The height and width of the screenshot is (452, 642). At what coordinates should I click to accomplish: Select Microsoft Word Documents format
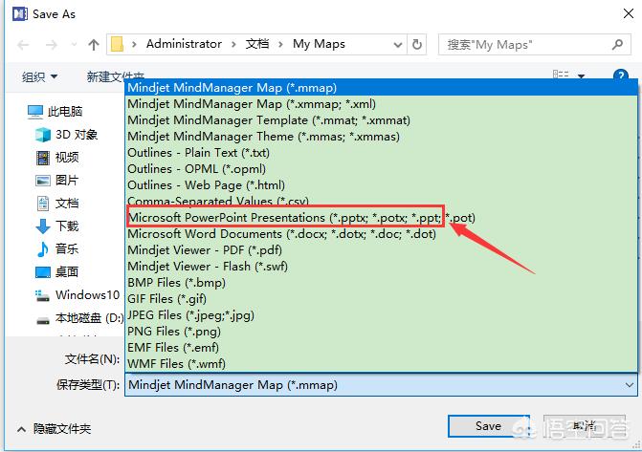(381, 234)
